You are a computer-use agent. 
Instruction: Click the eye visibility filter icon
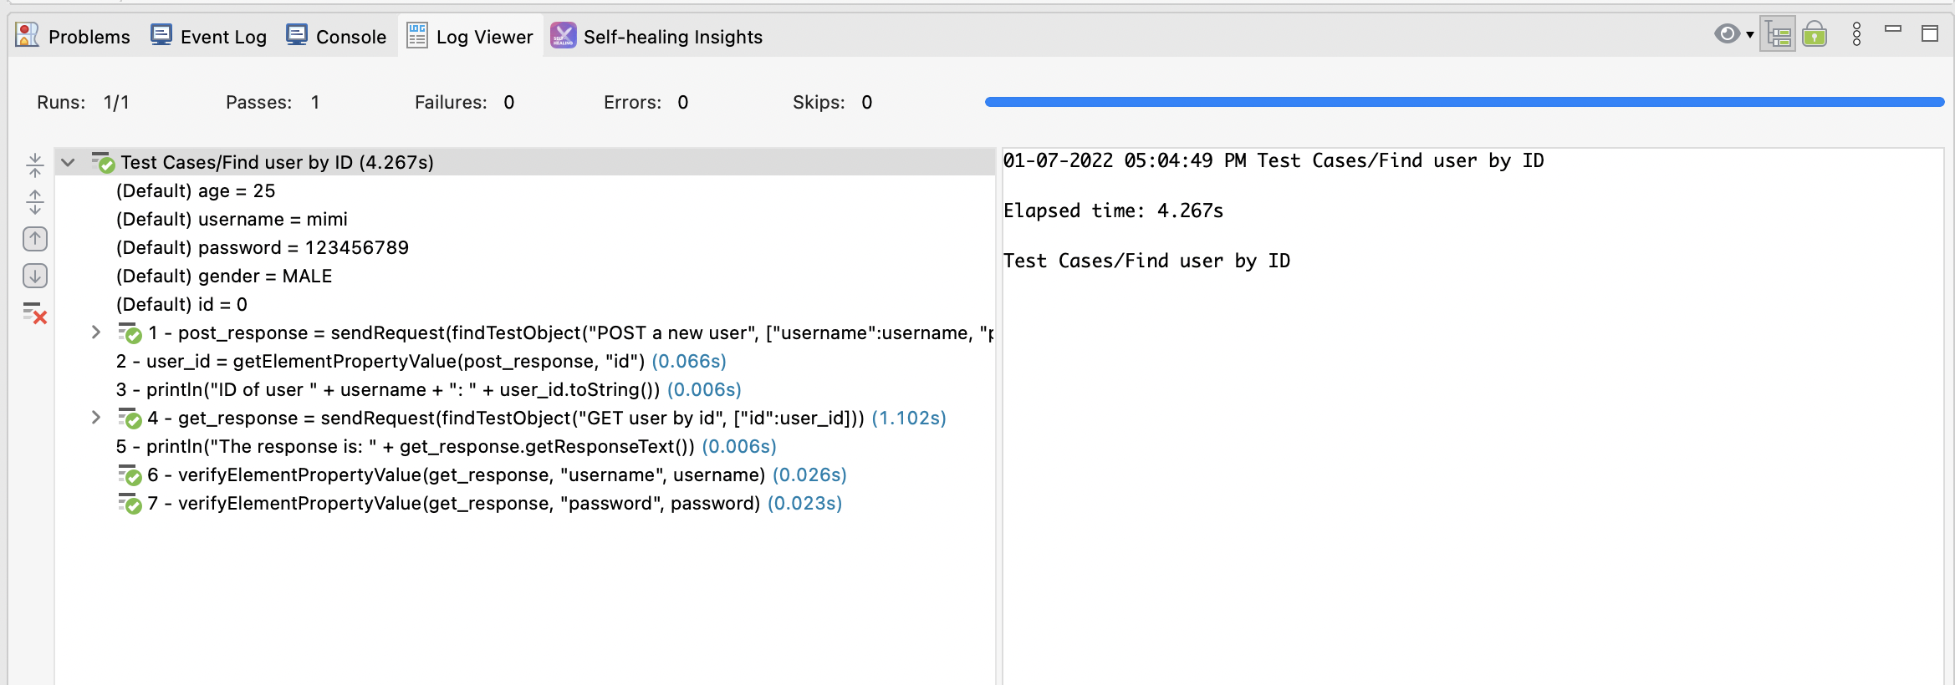pyautogui.click(x=1726, y=34)
